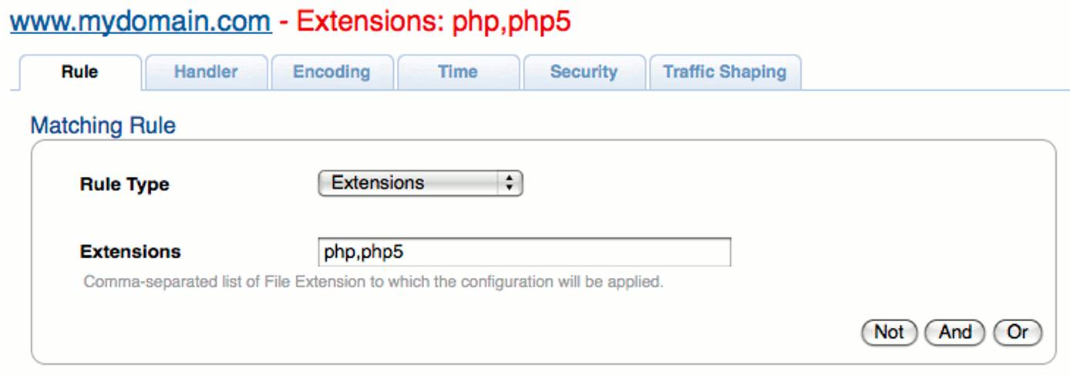Open the www.mydomain.com link
This screenshot has height=378, width=1070.
coord(140,21)
